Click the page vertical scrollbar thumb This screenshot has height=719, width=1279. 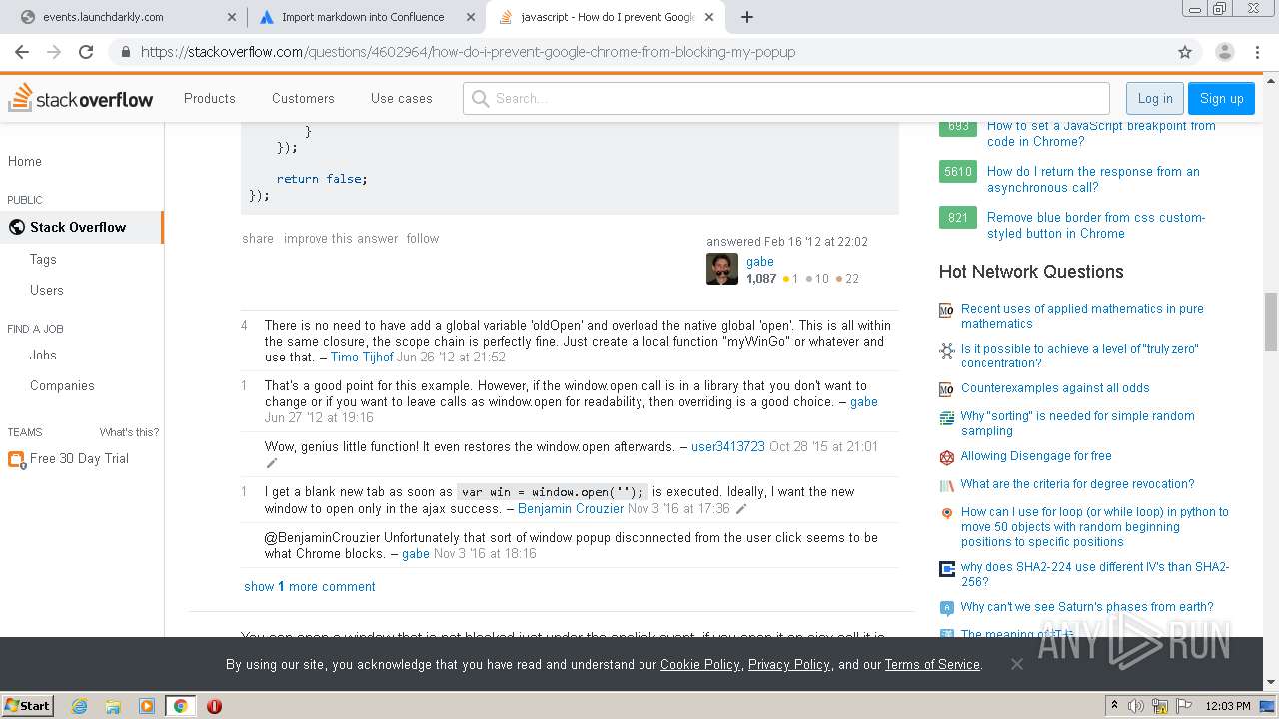coord(1271,322)
